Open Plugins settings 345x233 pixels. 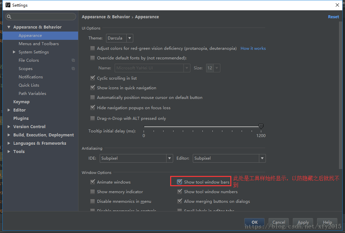tap(21, 118)
